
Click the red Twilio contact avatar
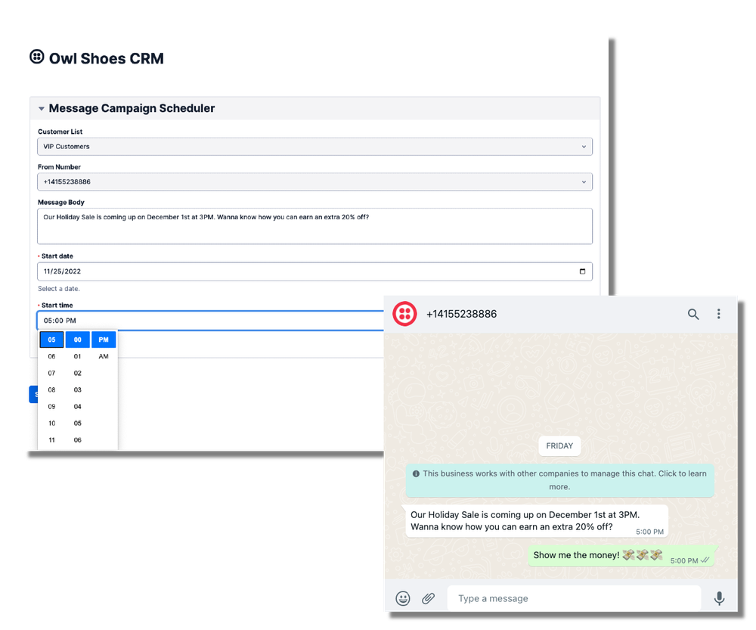(x=405, y=314)
